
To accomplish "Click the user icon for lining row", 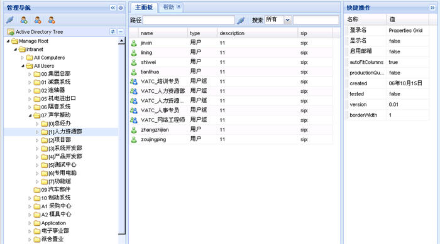I will 134,53.
